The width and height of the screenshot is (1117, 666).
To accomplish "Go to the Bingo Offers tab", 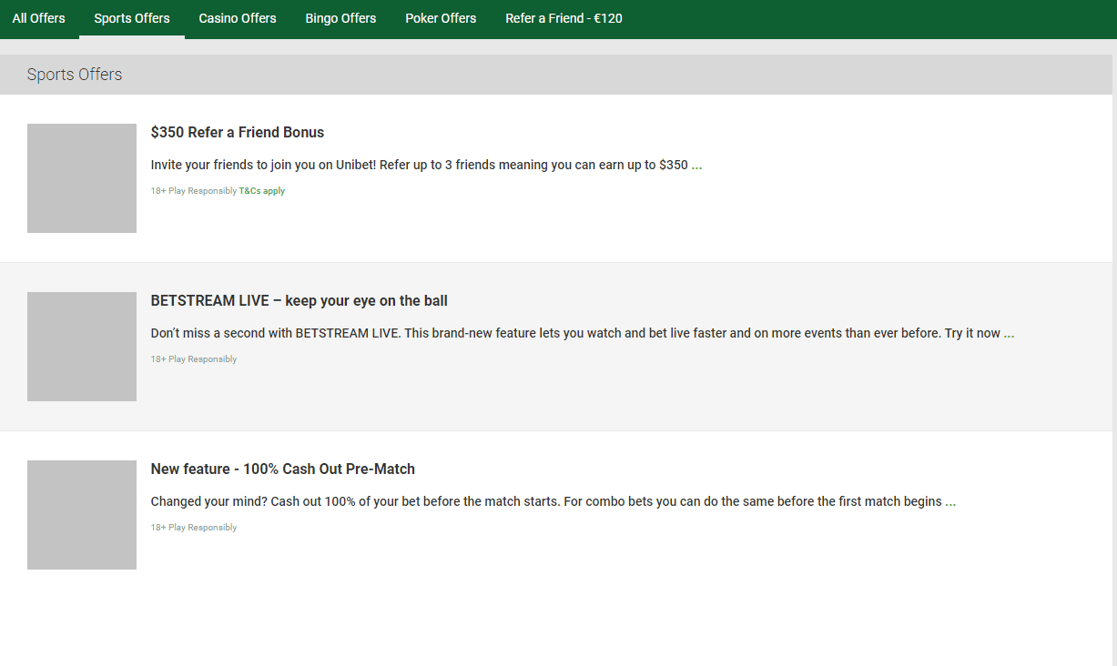I will point(340,18).
